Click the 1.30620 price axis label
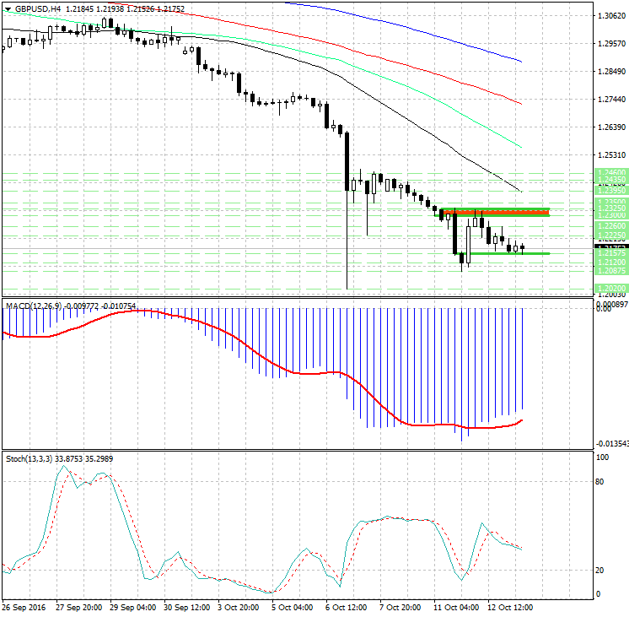Screen dimensions: 629x617 pyautogui.click(x=611, y=16)
